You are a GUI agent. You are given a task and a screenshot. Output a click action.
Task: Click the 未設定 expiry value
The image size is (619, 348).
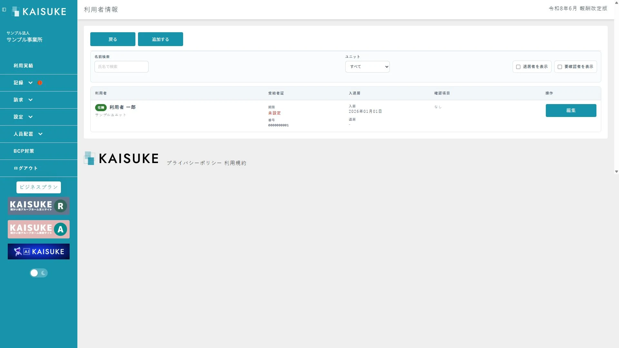tap(275, 113)
